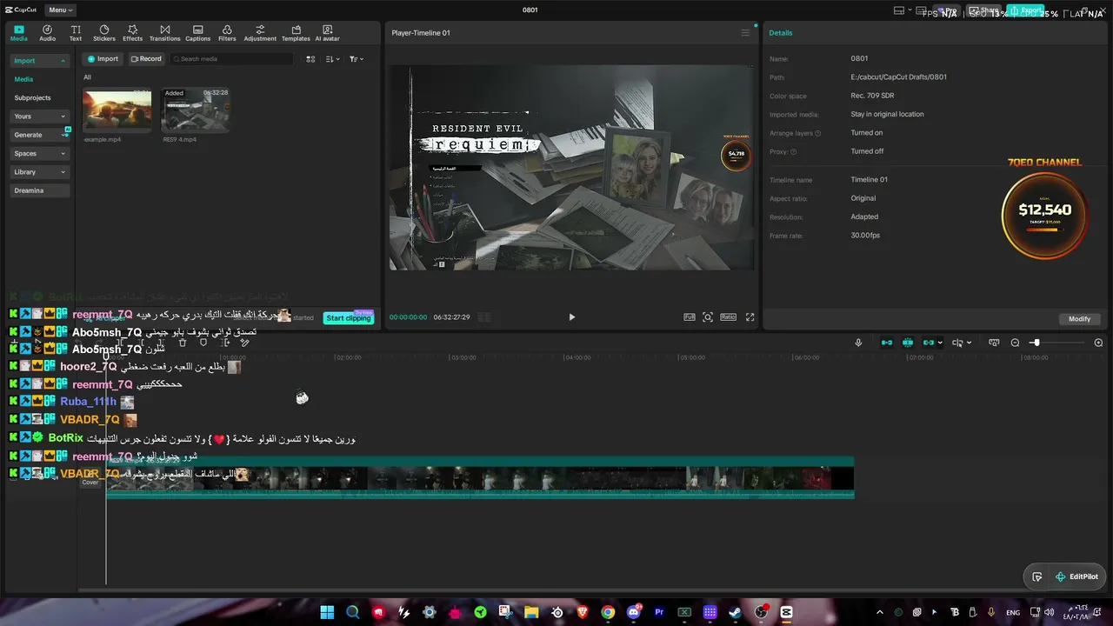1113x626 pixels.
Task: Open the Audio panel
Action: point(47,33)
